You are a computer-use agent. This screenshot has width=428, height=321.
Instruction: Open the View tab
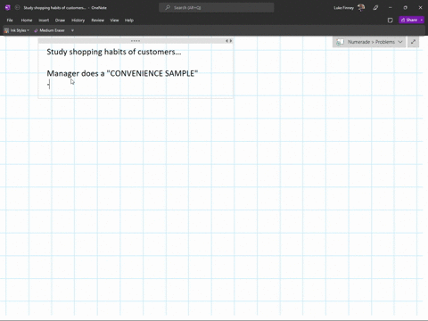click(x=114, y=21)
